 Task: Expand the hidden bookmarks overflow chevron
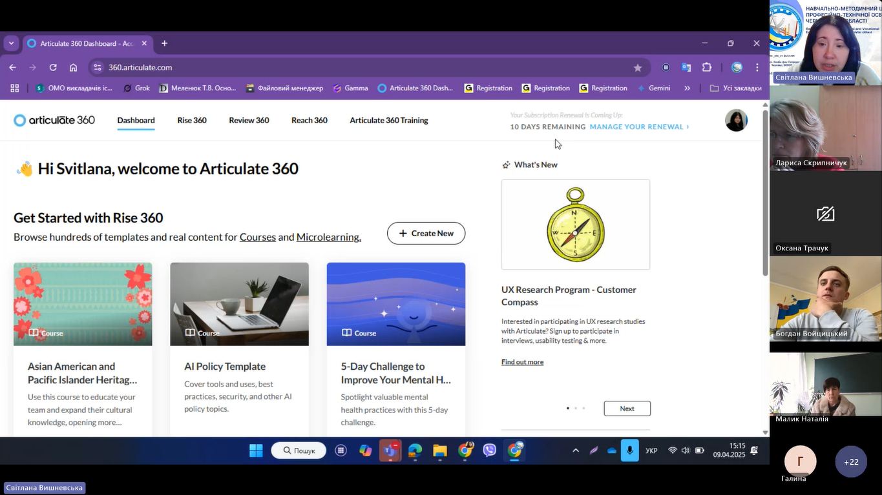[687, 88]
